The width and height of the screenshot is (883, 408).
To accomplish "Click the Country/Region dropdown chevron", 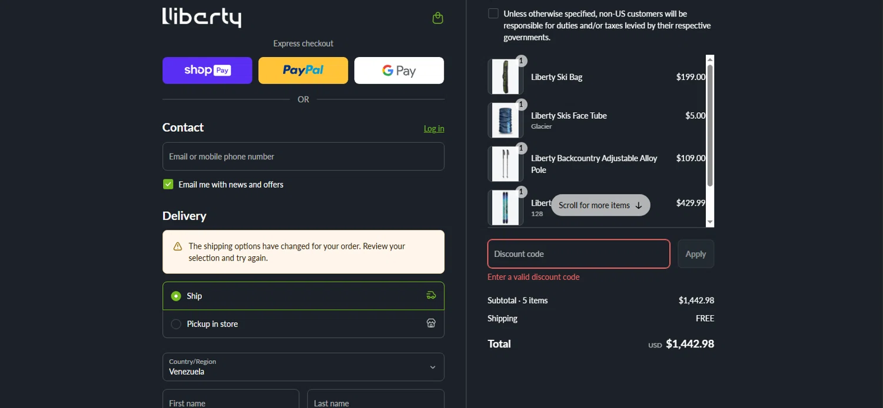I will coord(433,367).
